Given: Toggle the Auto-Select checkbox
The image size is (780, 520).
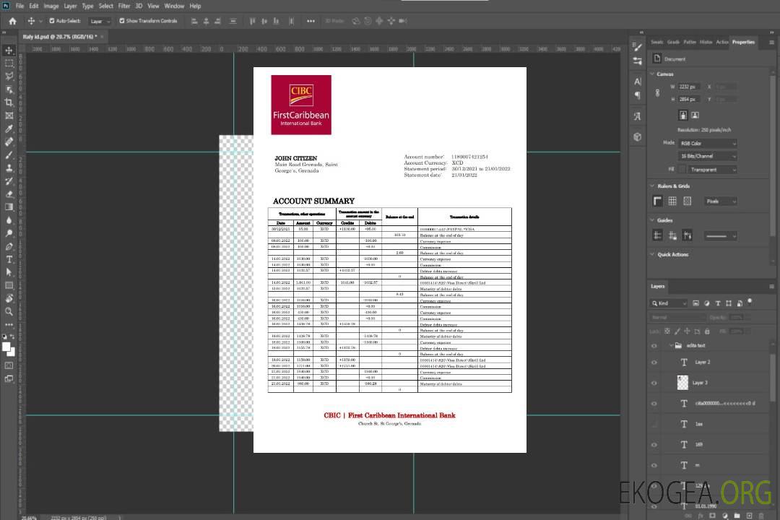Looking at the screenshot, I should 52,21.
